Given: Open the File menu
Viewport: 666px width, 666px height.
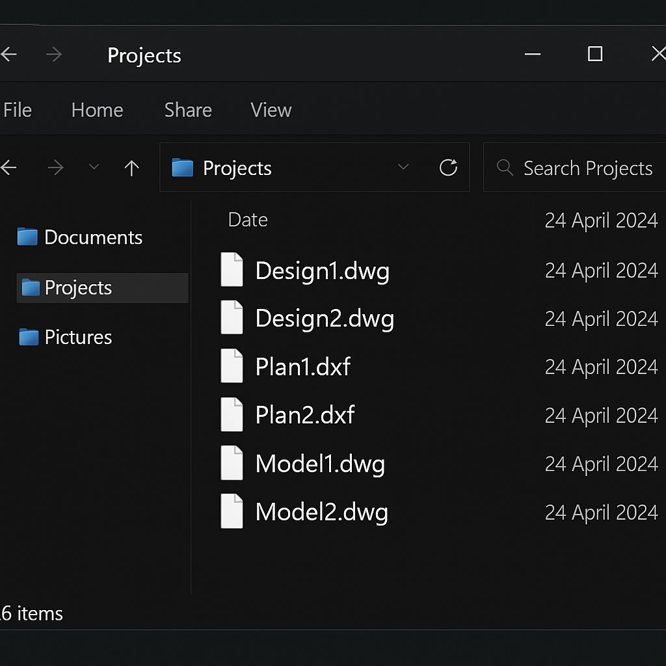Looking at the screenshot, I should pos(18,110).
